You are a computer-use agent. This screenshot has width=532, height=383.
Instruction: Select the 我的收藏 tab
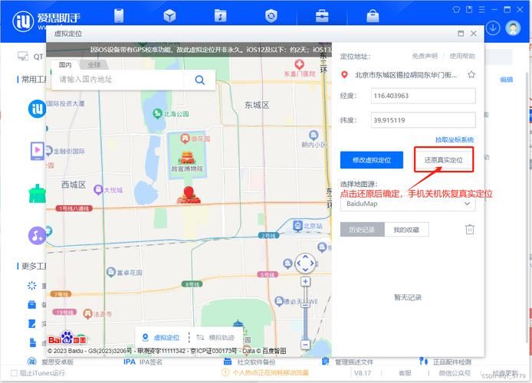(406, 230)
